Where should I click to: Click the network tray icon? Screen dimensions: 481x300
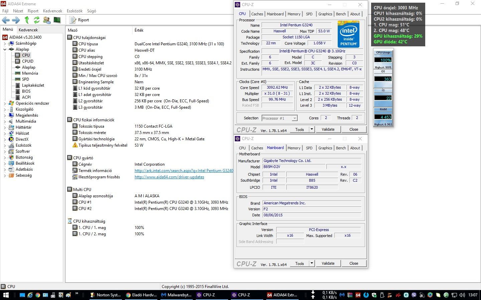[454, 295]
